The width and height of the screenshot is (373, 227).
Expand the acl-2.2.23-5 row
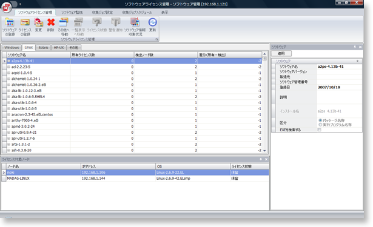(8, 67)
